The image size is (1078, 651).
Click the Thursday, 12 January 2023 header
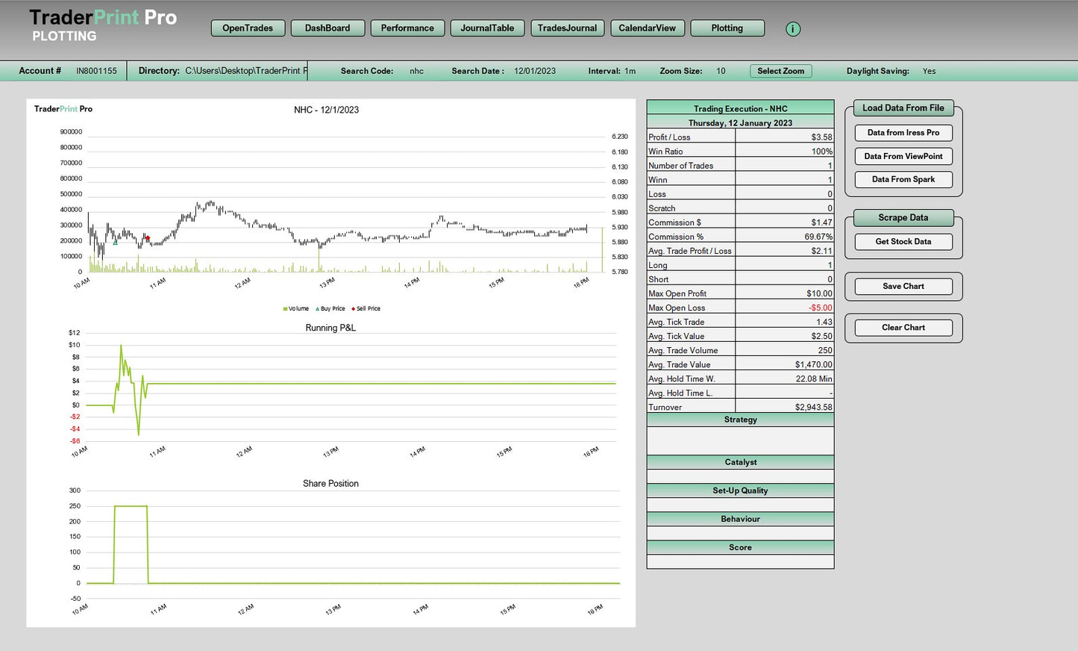tap(740, 123)
